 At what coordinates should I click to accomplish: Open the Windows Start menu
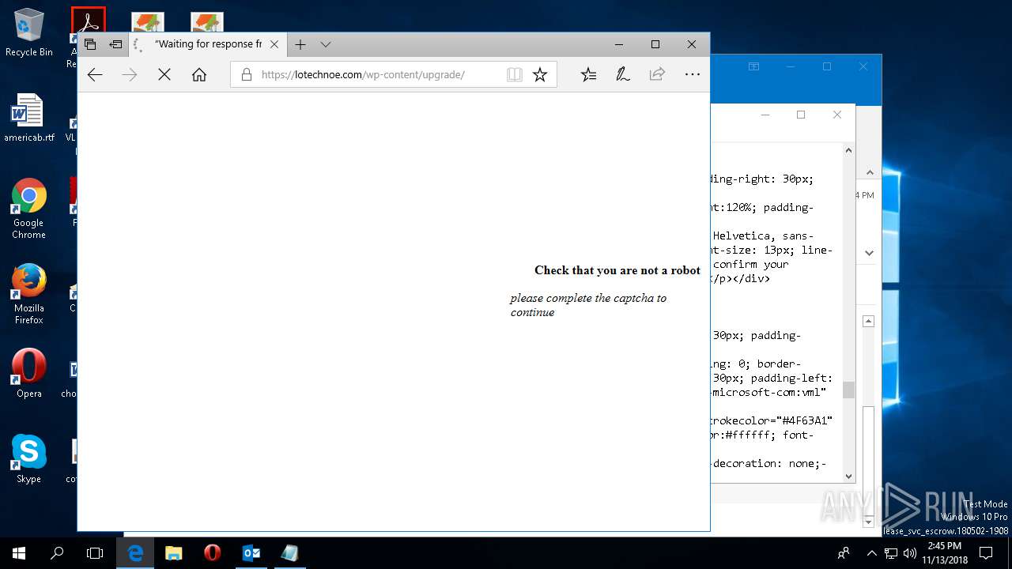point(19,553)
